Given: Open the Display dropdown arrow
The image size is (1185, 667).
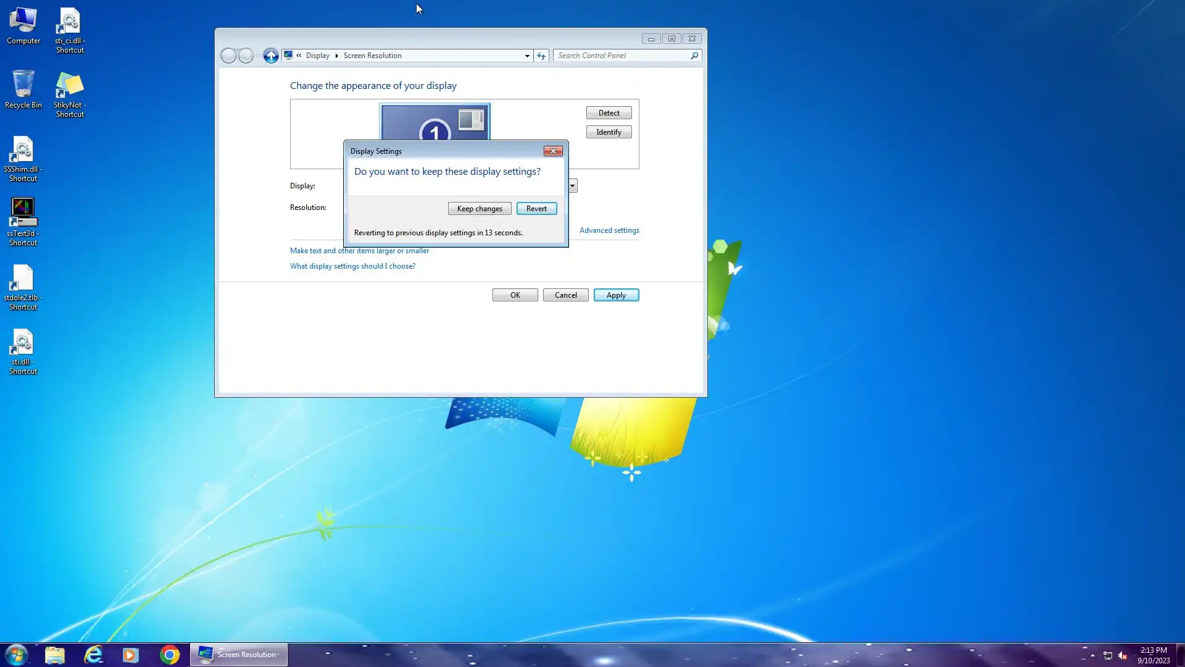Looking at the screenshot, I should (x=573, y=186).
